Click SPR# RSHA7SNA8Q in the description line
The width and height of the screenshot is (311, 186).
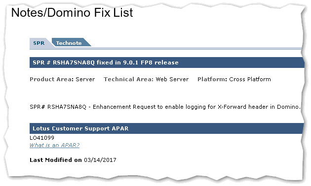(58, 107)
